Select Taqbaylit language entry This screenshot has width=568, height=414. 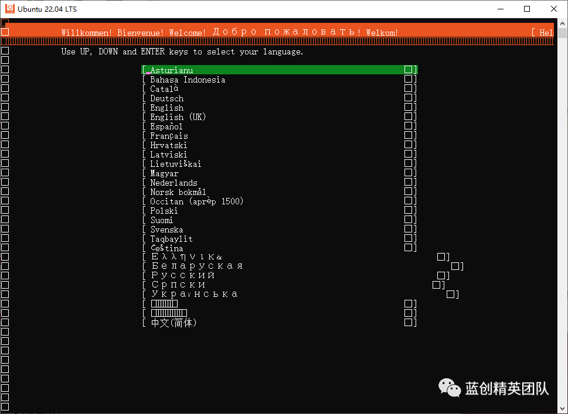(x=279, y=239)
